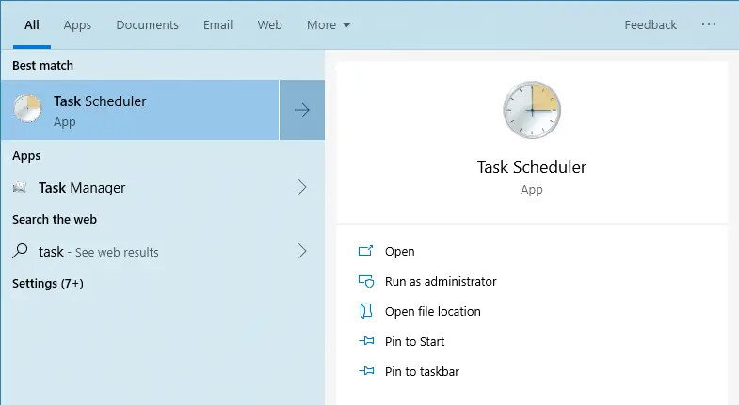Select the Web search tab
Screen dimensions: 739x405
pyautogui.click(x=270, y=25)
